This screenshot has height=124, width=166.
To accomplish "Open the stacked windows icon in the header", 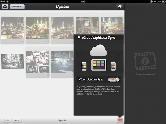I will click(120, 7).
